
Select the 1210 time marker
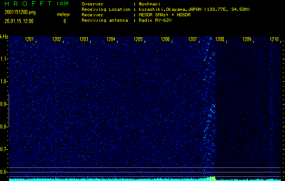(274, 39)
